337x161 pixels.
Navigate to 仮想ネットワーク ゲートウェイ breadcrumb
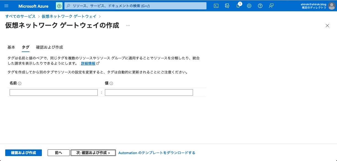pos(69,16)
